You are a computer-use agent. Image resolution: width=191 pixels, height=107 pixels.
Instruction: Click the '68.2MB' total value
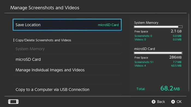170,88
